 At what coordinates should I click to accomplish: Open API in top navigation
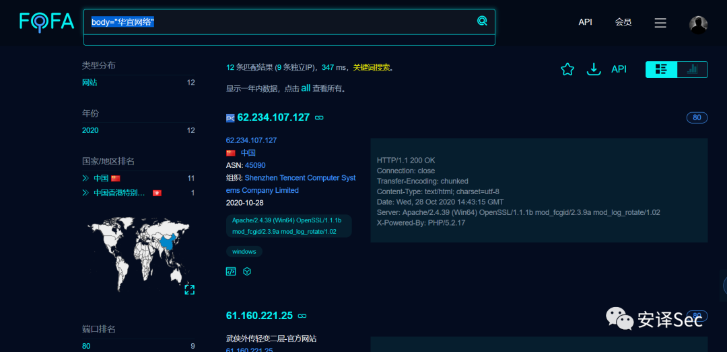585,22
